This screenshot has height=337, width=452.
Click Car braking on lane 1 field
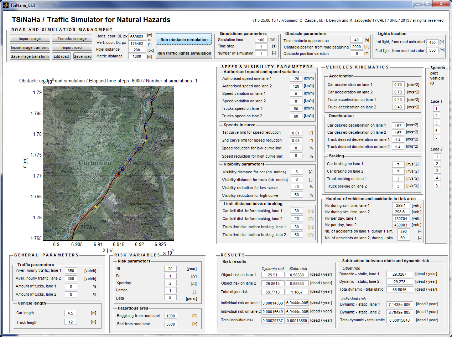coord(398,164)
